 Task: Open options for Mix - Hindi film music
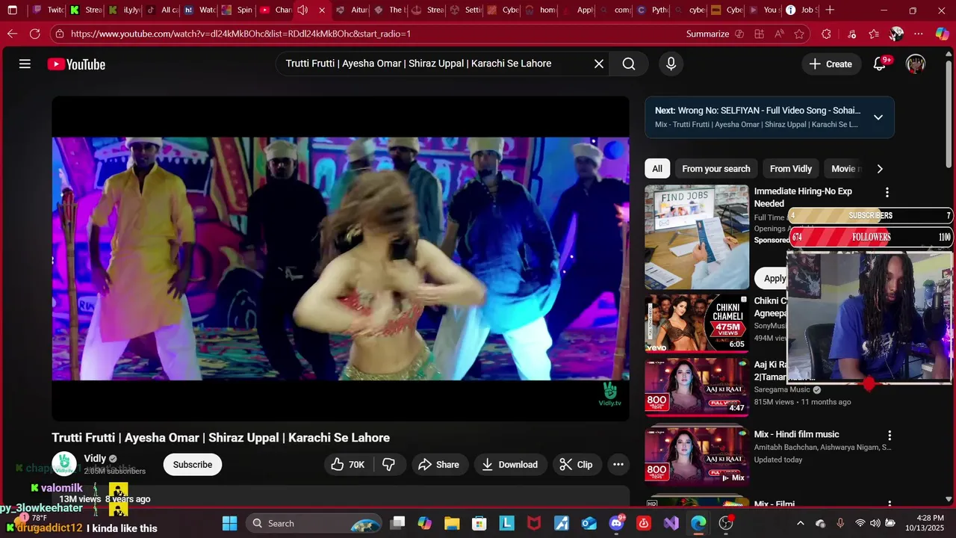click(890, 435)
